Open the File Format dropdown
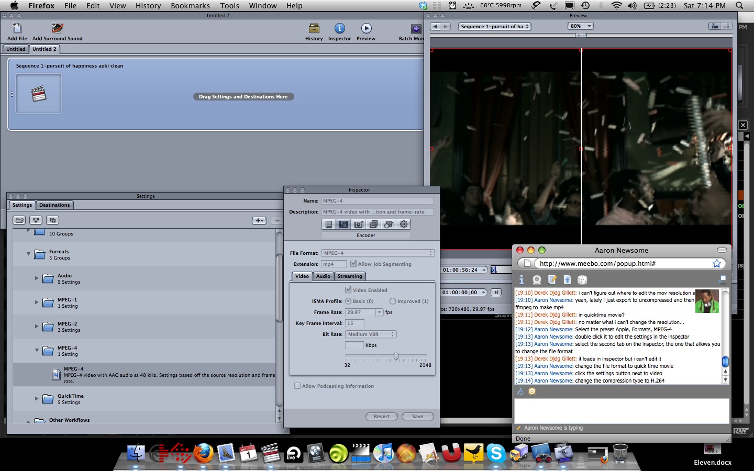754x471 pixels. 378,253
